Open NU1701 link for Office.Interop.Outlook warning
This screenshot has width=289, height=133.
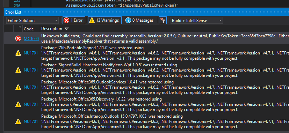click(31, 121)
